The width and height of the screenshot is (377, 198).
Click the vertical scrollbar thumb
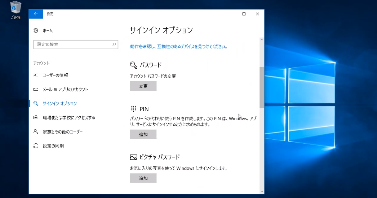tap(262, 87)
